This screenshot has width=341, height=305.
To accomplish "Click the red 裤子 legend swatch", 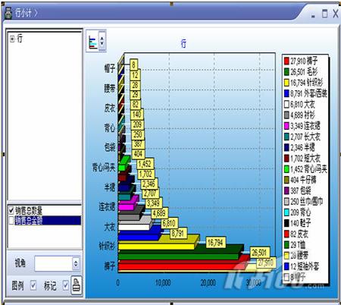I will 286,61.
